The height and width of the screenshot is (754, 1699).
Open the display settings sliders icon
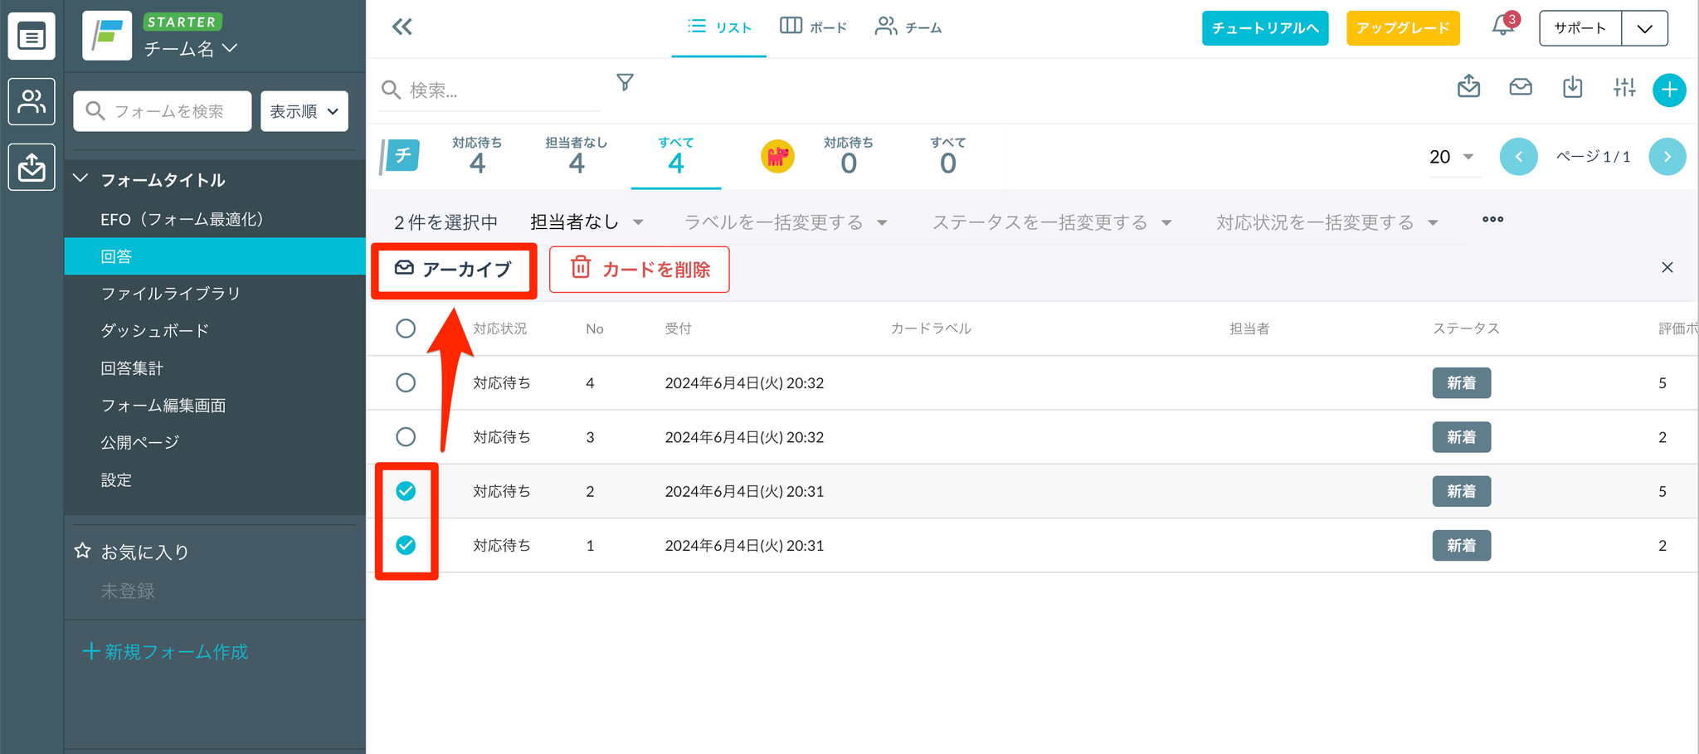pos(1624,87)
